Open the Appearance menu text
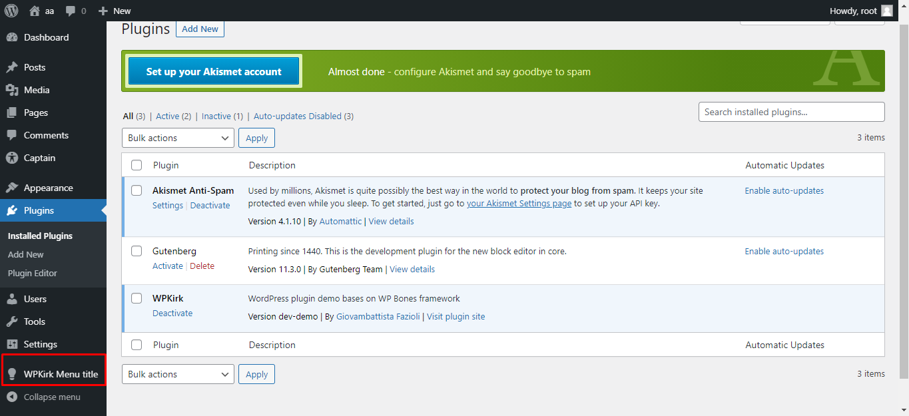Screen dimensions: 909x416 (49, 188)
